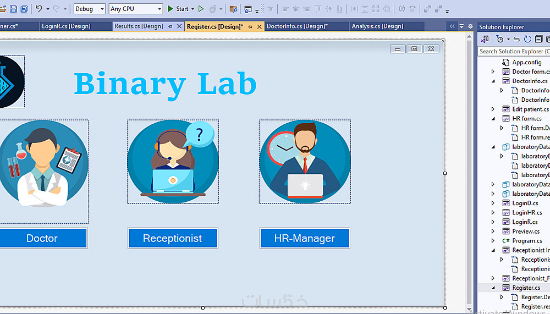This screenshot has height=314, width=550.
Task: Click the designer vertical scrollbar
Action: 469,173
